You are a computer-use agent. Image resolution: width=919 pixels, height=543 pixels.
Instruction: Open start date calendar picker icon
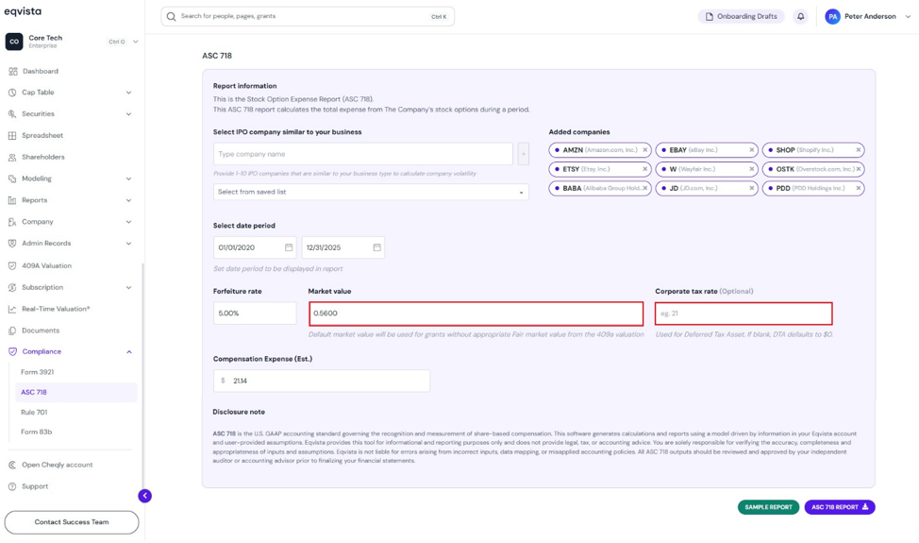pyautogui.click(x=289, y=247)
